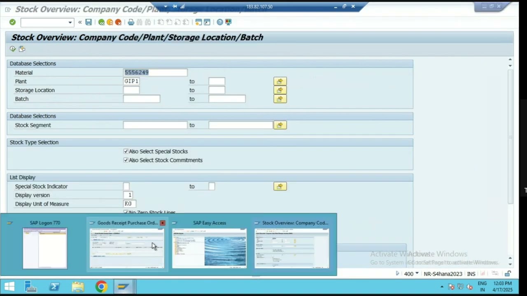The height and width of the screenshot is (296, 527).
Task: Launch PowerShell from the taskbar
Action: 54,287
